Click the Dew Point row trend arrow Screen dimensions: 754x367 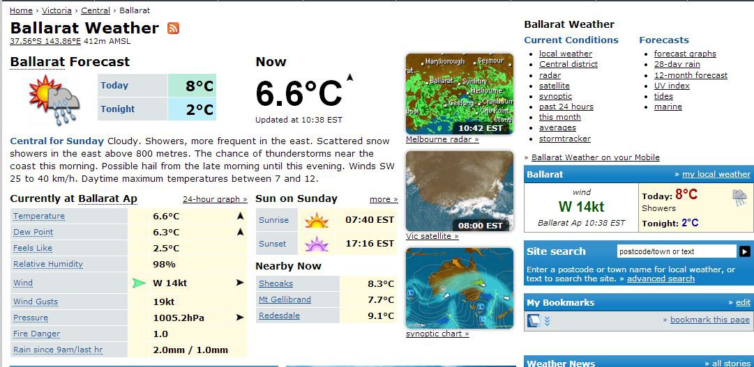tap(240, 232)
